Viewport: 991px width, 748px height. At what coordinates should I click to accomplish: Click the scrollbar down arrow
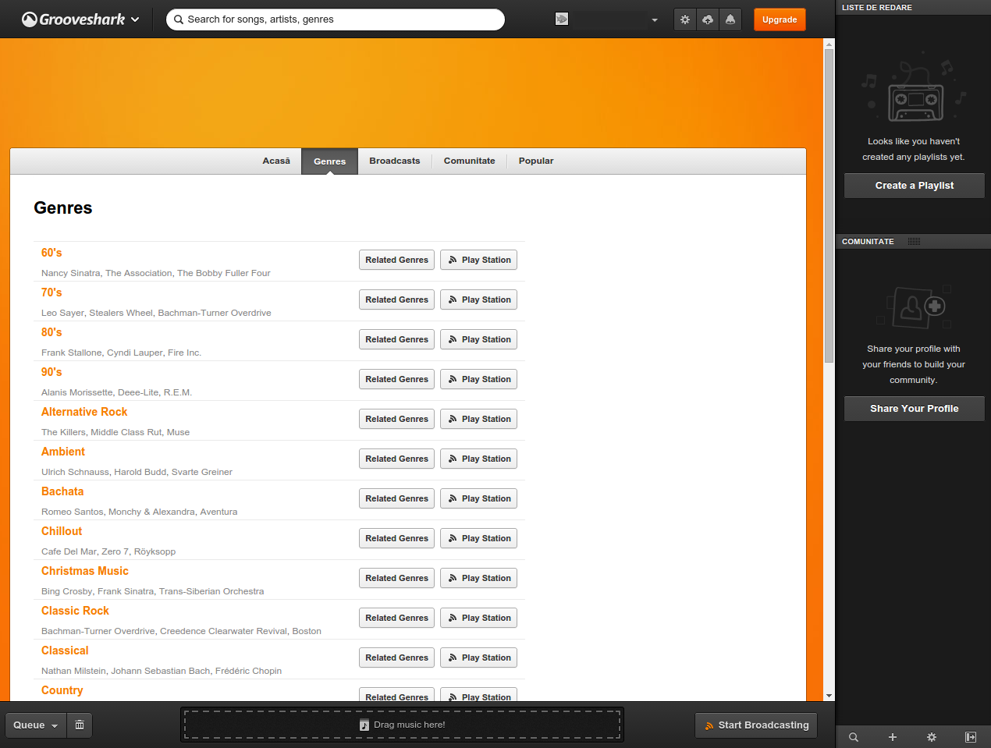pyautogui.click(x=829, y=696)
